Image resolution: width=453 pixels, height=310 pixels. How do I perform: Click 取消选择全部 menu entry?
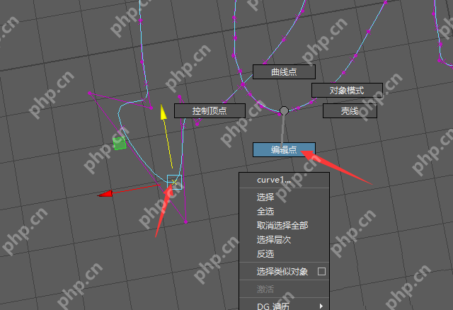(285, 226)
